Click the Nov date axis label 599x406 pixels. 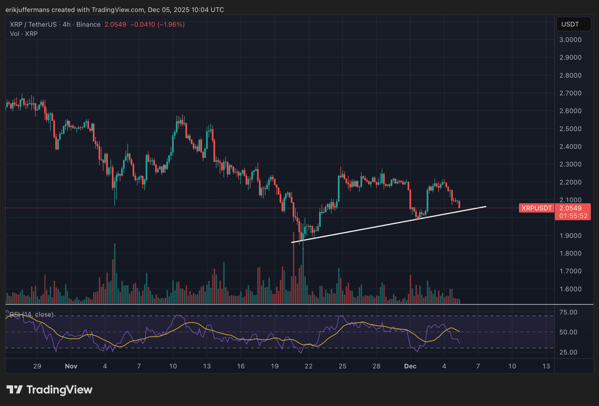[71, 366]
